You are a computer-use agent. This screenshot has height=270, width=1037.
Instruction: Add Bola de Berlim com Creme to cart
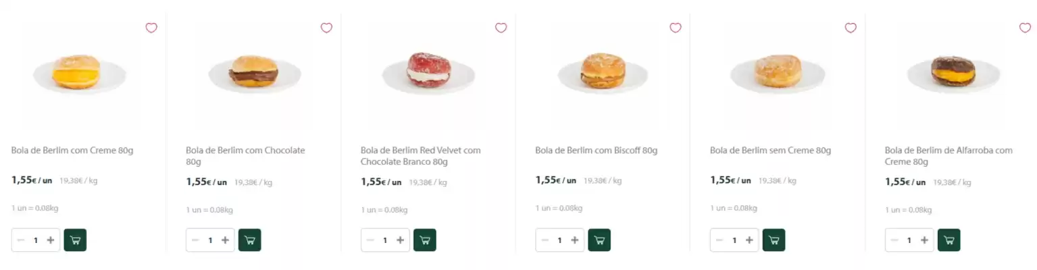point(75,240)
